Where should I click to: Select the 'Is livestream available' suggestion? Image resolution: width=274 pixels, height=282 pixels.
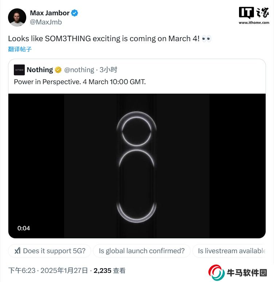click(229, 251)
